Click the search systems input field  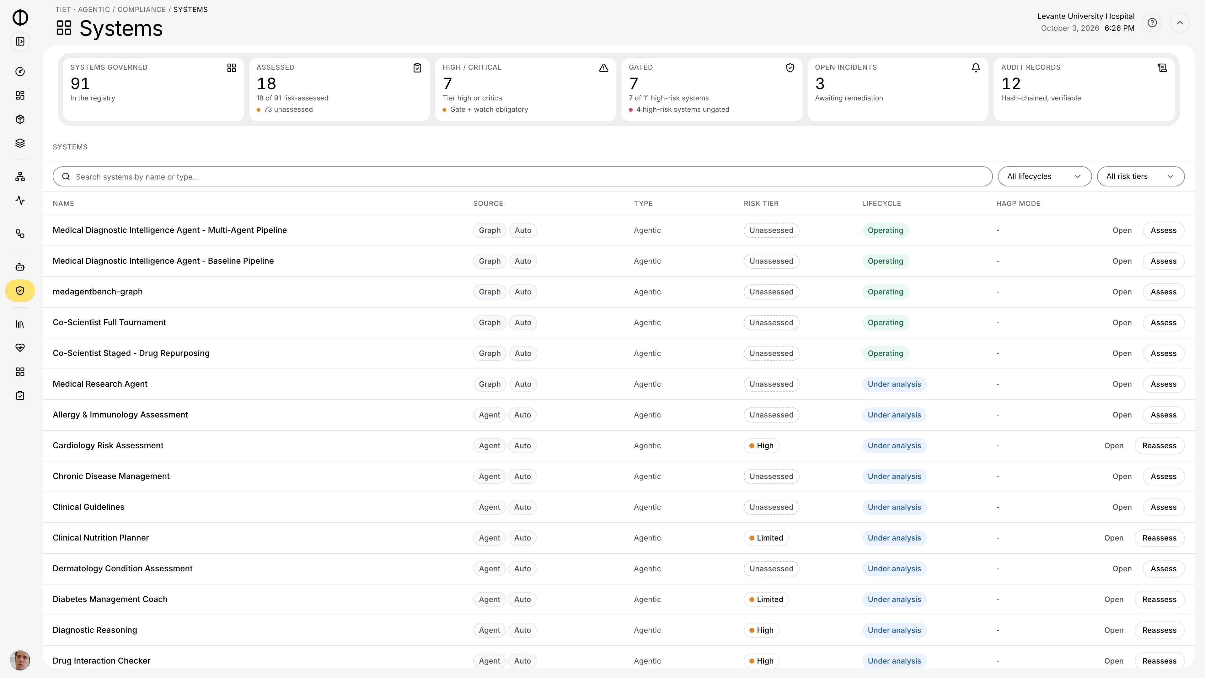coord(522,176)
